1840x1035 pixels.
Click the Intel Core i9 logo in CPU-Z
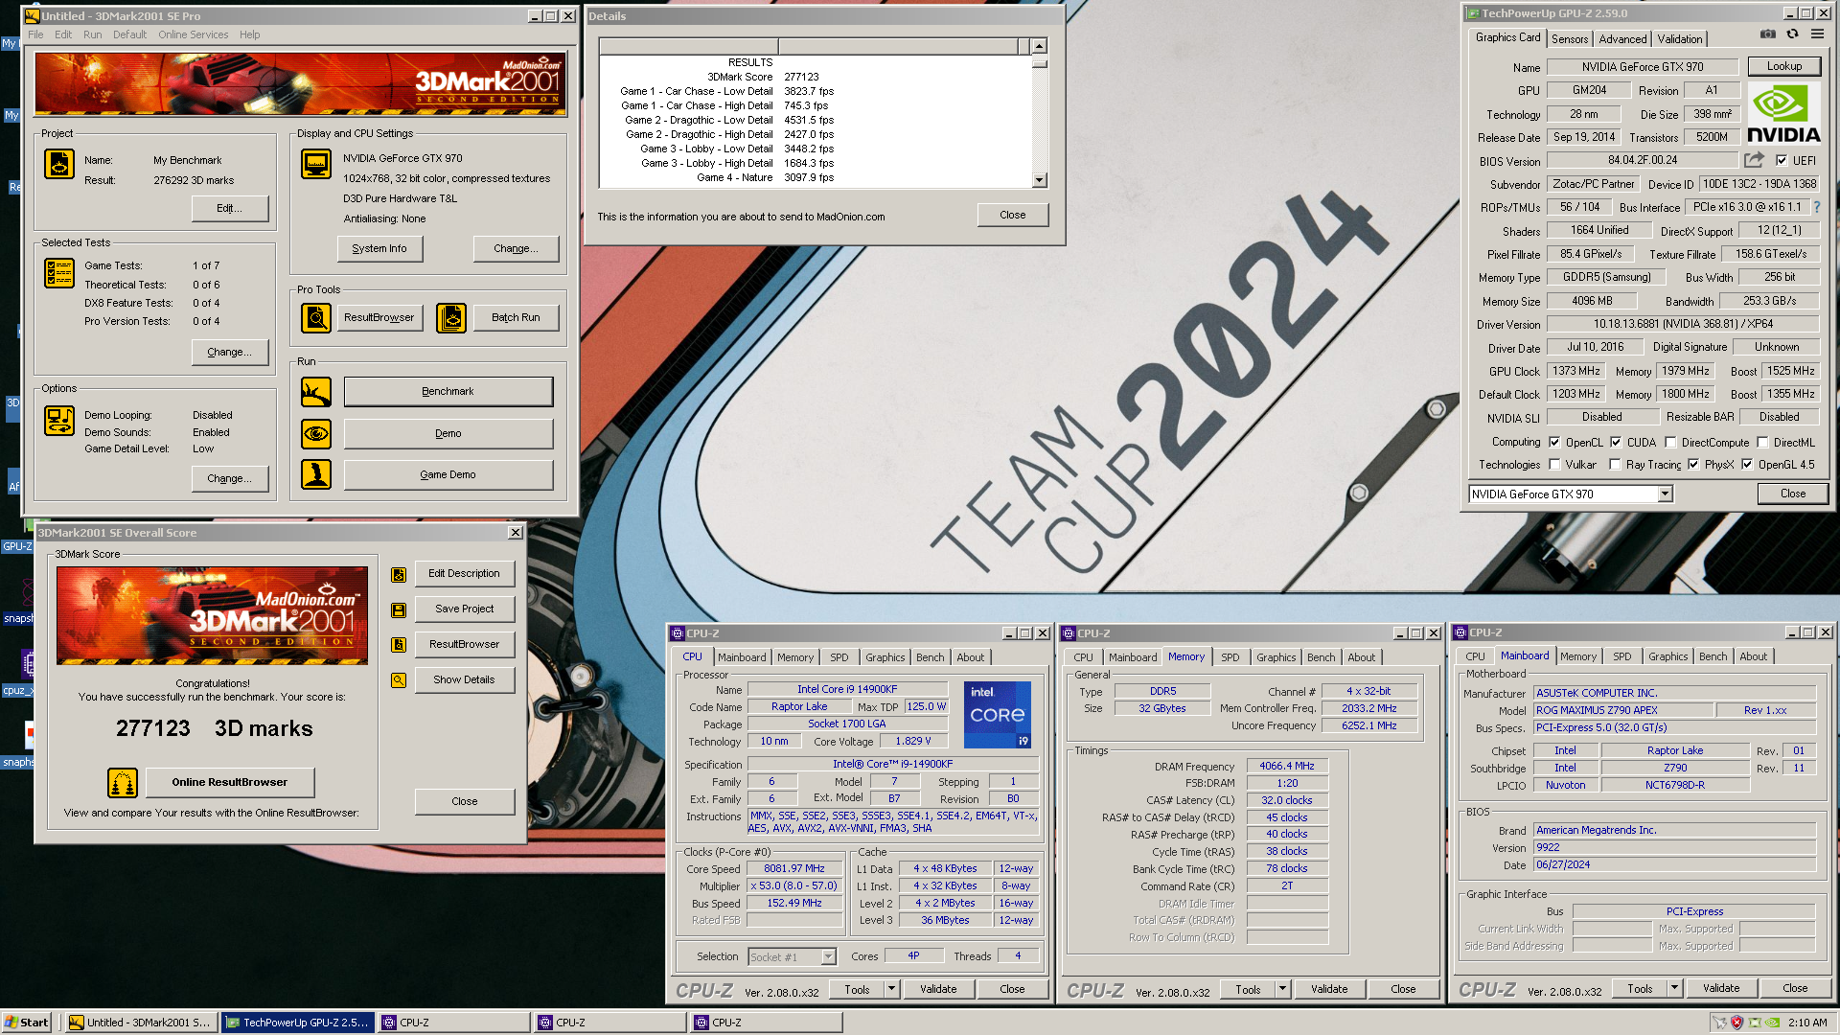[x=997, y=715]
